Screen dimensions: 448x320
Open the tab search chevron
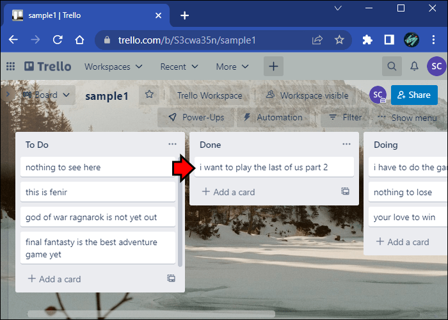click(x=338, y=8)
